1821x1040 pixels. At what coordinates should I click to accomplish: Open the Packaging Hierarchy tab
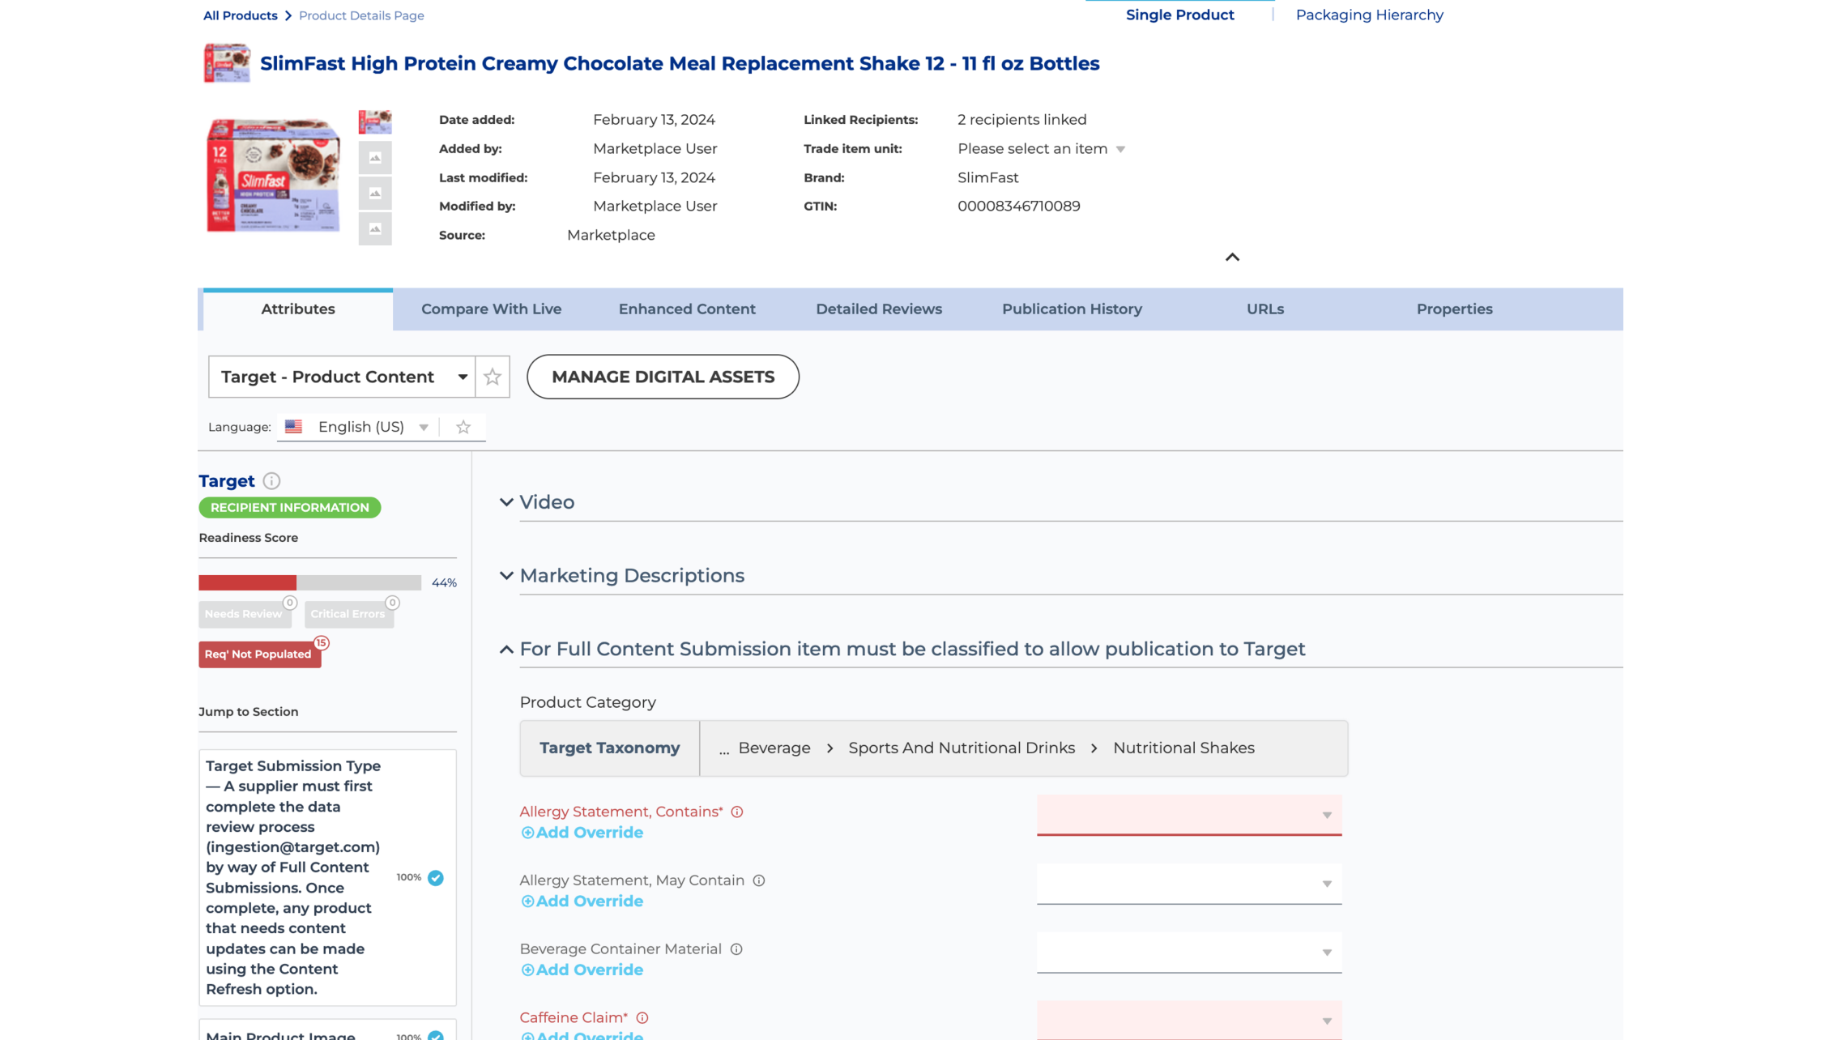point(1369,15)
